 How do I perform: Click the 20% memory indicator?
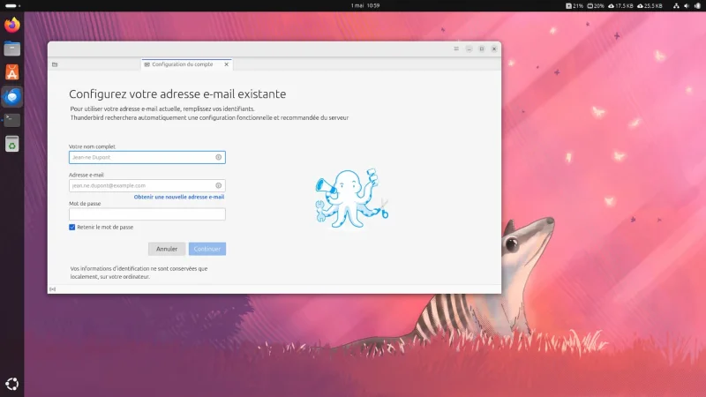point(595,6)
